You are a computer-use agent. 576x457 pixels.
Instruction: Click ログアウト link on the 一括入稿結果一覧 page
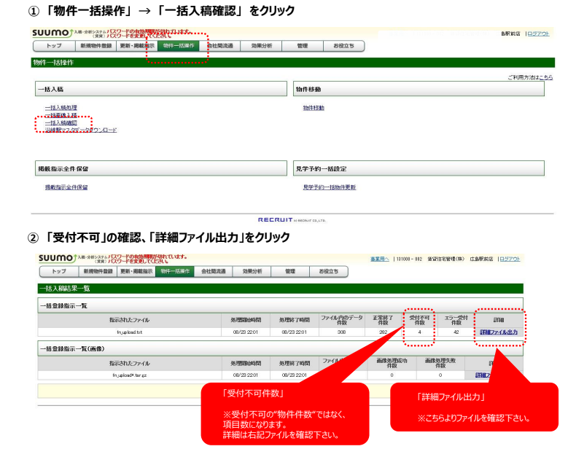[510, 259]
